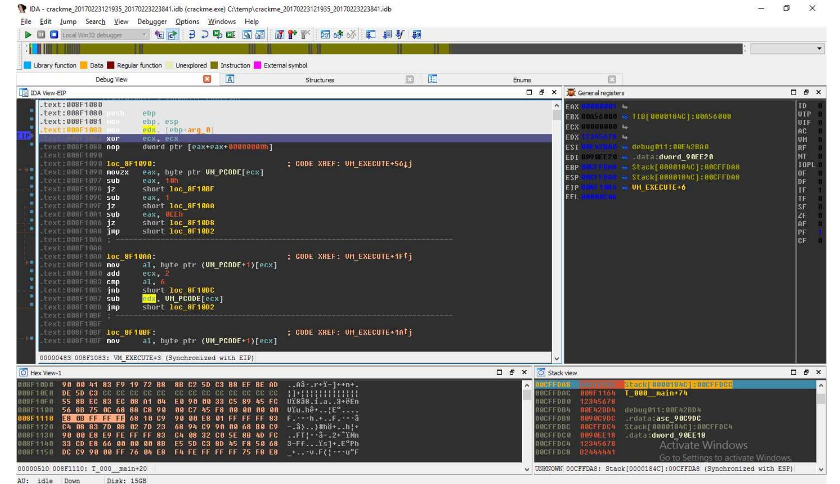
Task: Toggle the CF carry flag value
Action: tap(820, 241)
